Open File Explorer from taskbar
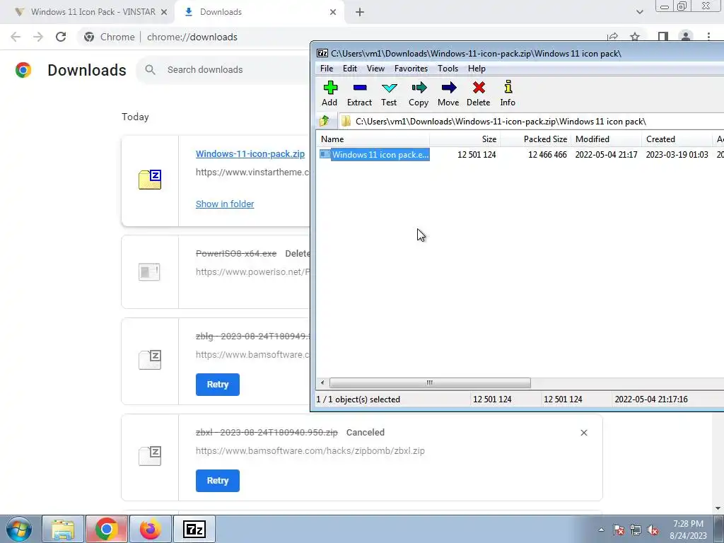Screen dimensions: 724x543 coord(63,529)
